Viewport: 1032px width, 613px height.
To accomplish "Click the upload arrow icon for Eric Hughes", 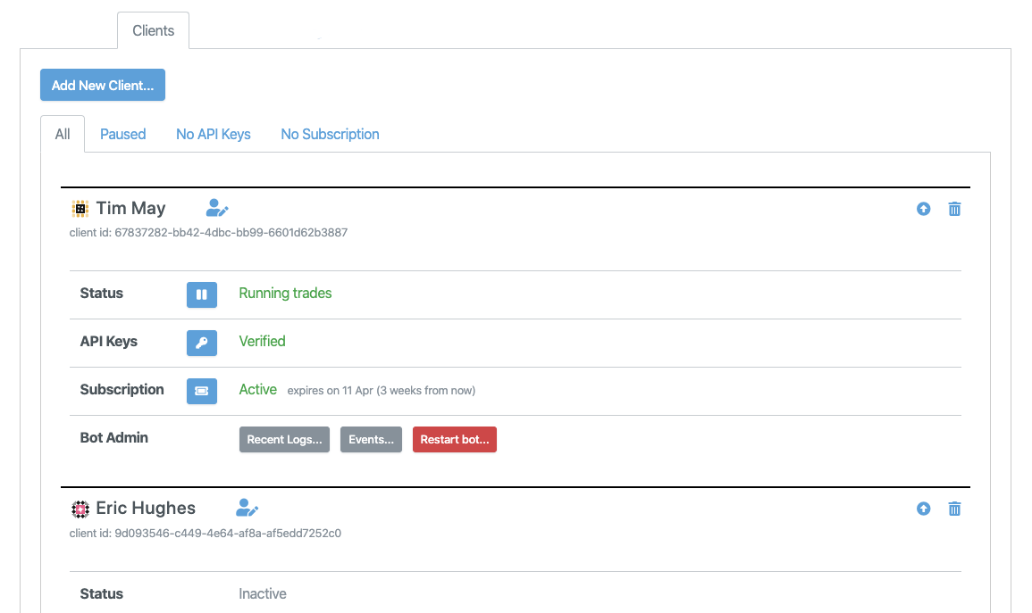I will [924, 509].
